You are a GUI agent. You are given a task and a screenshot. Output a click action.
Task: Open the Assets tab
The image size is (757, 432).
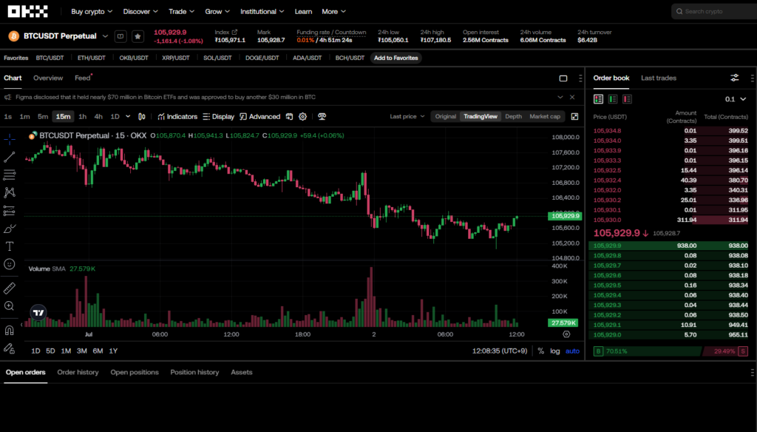242,372
